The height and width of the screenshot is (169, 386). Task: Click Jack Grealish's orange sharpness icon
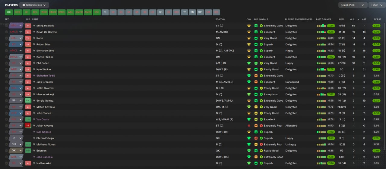[256, 82]
